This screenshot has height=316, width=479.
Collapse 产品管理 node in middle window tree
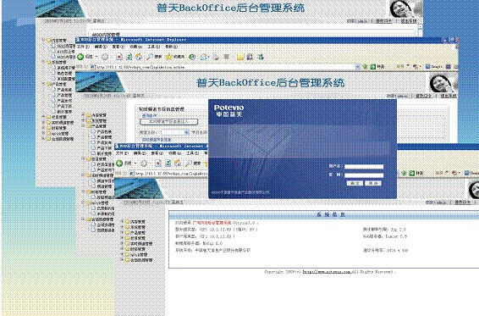83,125
